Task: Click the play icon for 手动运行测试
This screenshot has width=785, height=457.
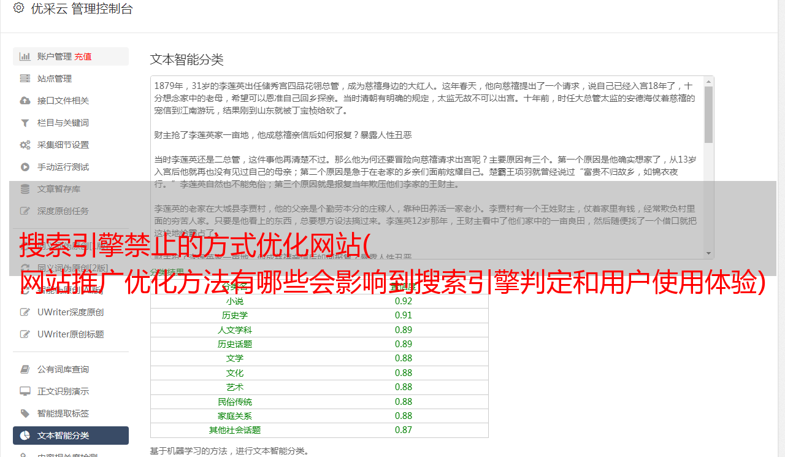Action: (25, 167)
